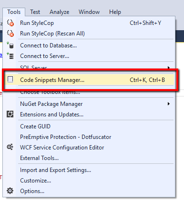Open the Window menu

[x=89, y=12]
